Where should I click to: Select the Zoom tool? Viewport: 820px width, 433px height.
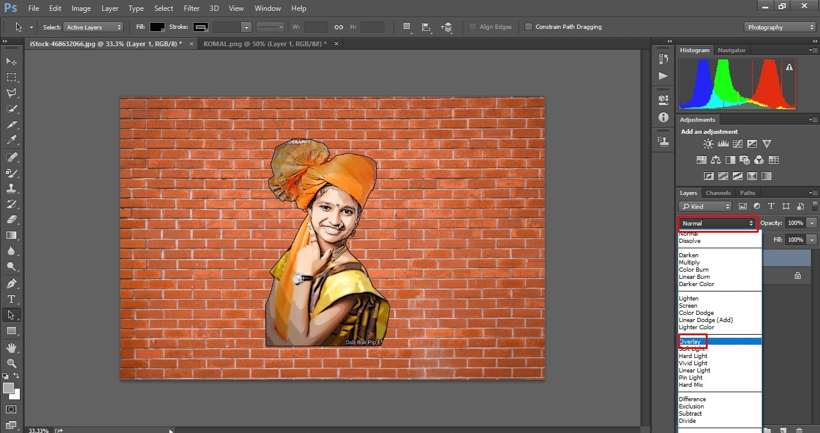pyautogui.click(x=11, y=363)
